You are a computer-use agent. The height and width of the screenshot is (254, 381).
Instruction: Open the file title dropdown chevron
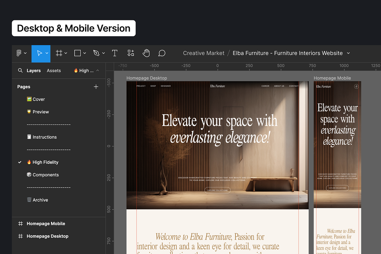click(348, 53)
